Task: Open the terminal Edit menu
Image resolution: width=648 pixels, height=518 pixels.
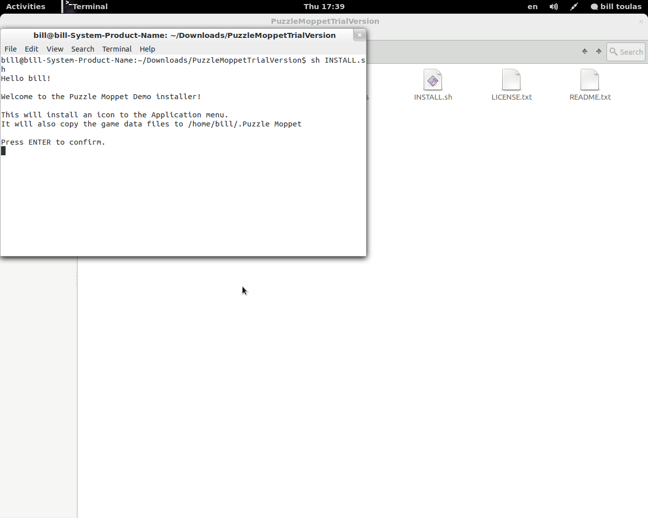Action: 31,49
